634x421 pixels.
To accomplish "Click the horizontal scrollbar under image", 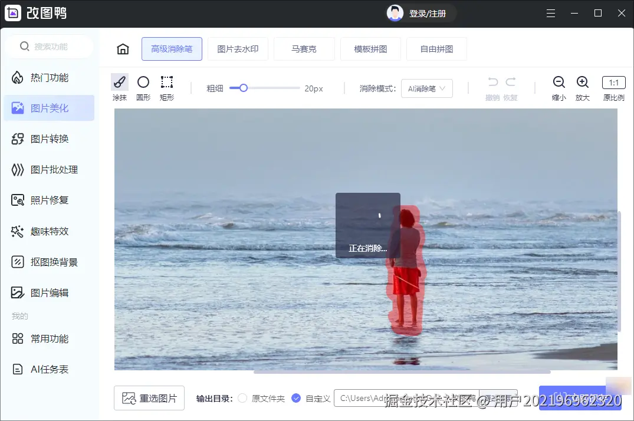I will click(402, 371).
